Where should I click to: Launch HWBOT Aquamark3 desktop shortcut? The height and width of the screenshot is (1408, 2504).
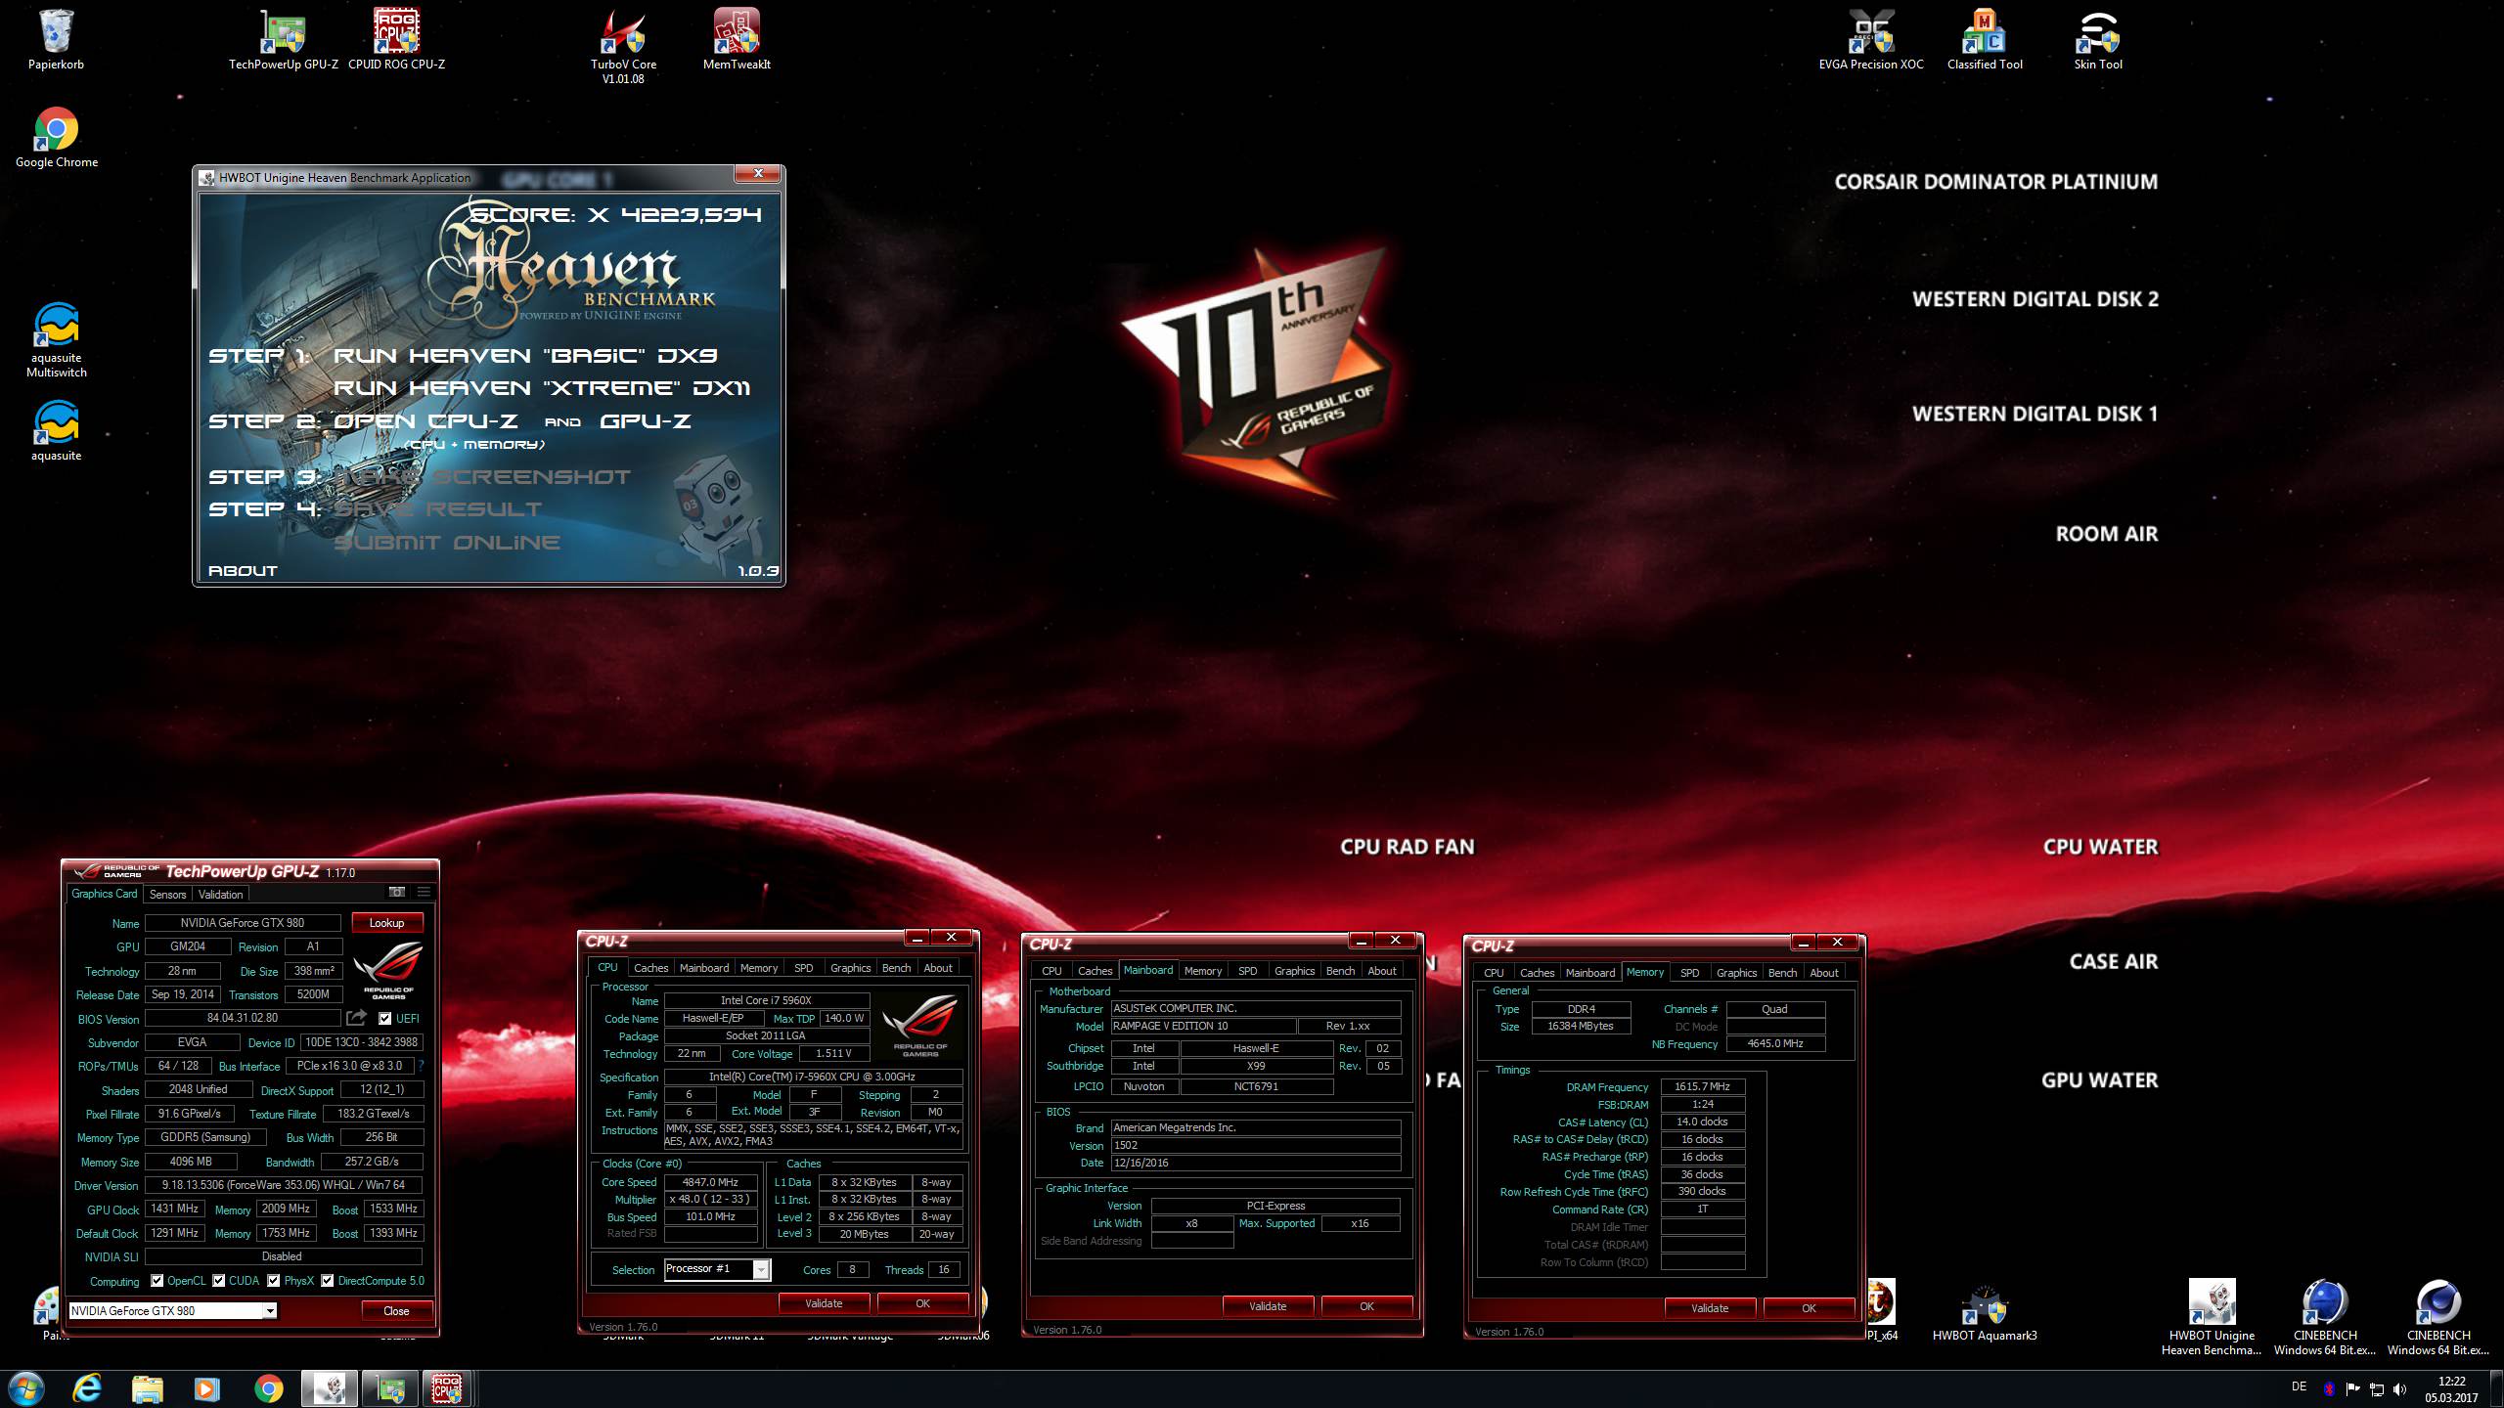(x=1985, y=1312)
